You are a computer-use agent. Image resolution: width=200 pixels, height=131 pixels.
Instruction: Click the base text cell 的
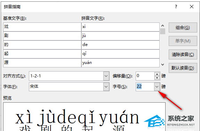[x=42, y=45]
